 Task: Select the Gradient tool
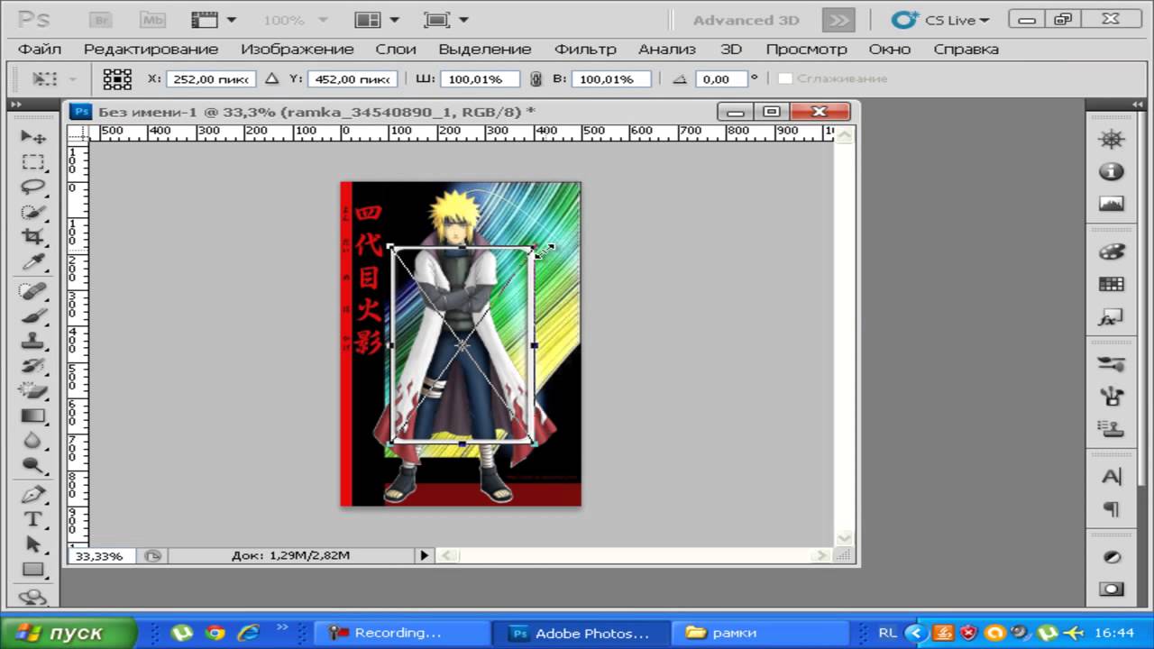[33, 416]
